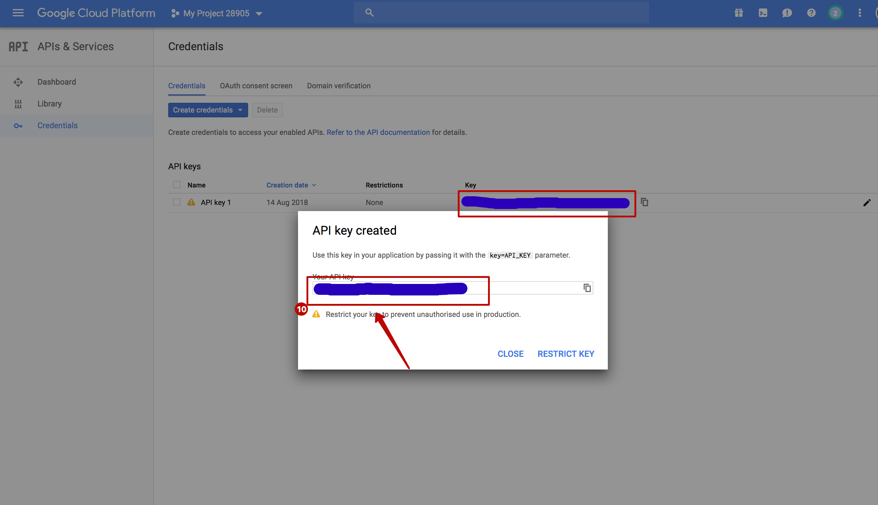
Task: Click the Key column header
Action: point(470,185)
